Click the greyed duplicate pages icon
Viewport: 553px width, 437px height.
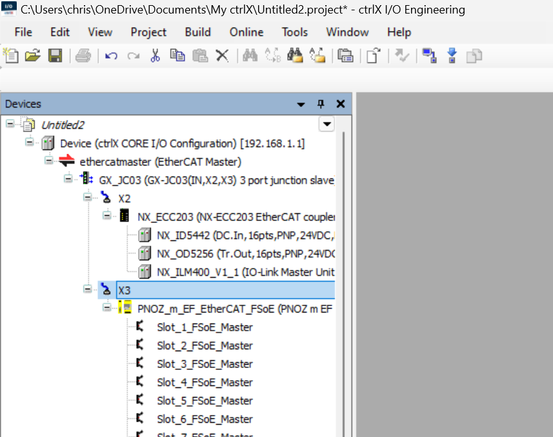pos(474,55)
